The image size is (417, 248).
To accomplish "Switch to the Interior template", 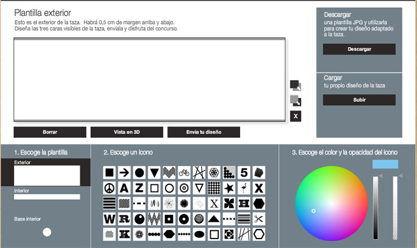I will tap(47, 196).
